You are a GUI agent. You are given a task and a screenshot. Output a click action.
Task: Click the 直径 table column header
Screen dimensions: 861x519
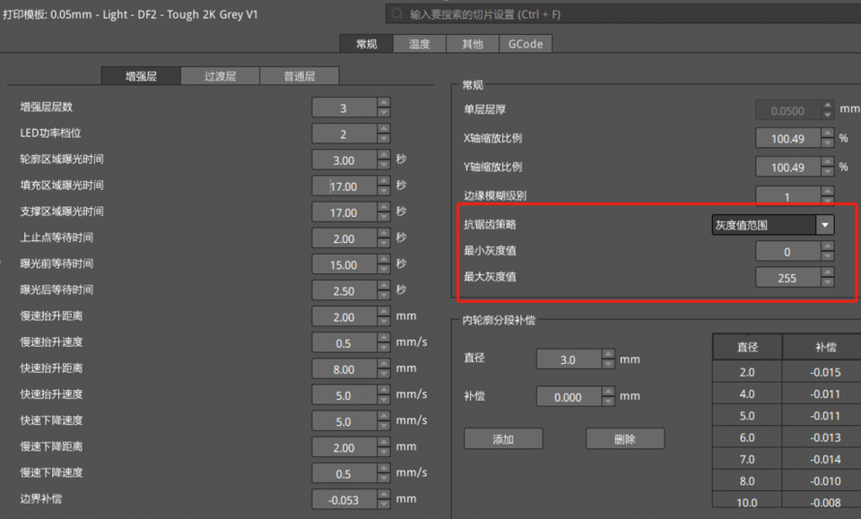click(x=747, y=347)
